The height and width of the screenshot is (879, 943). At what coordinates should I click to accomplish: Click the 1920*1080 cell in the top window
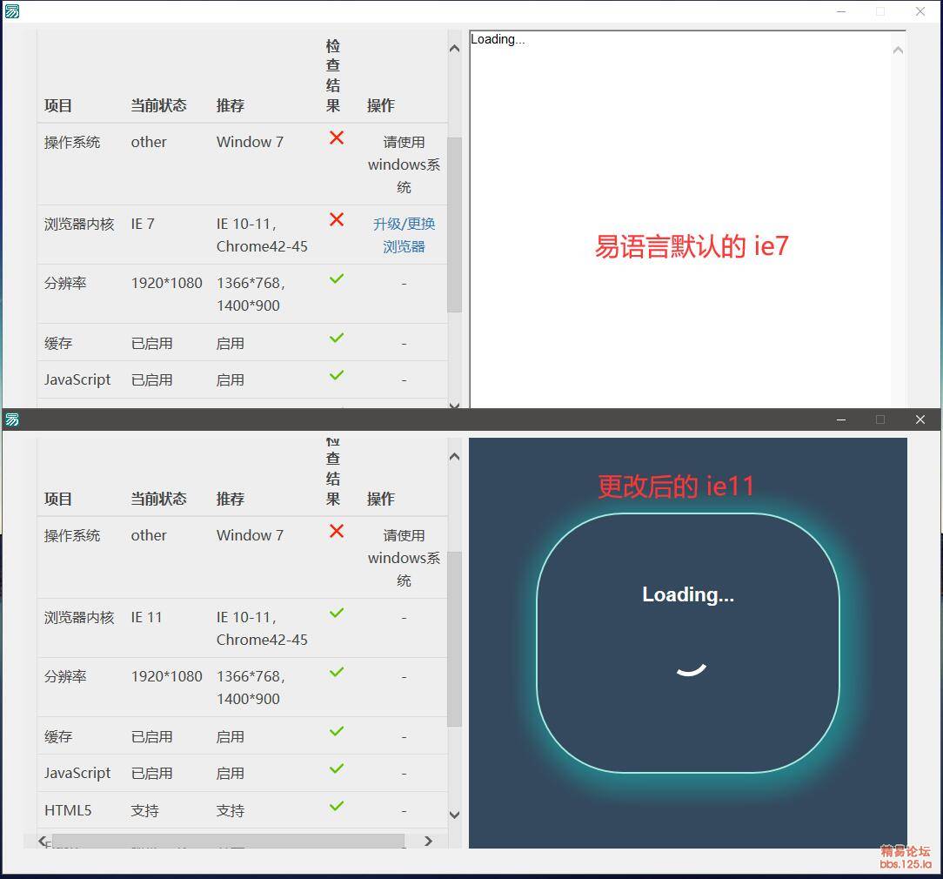tap(166, 283)
